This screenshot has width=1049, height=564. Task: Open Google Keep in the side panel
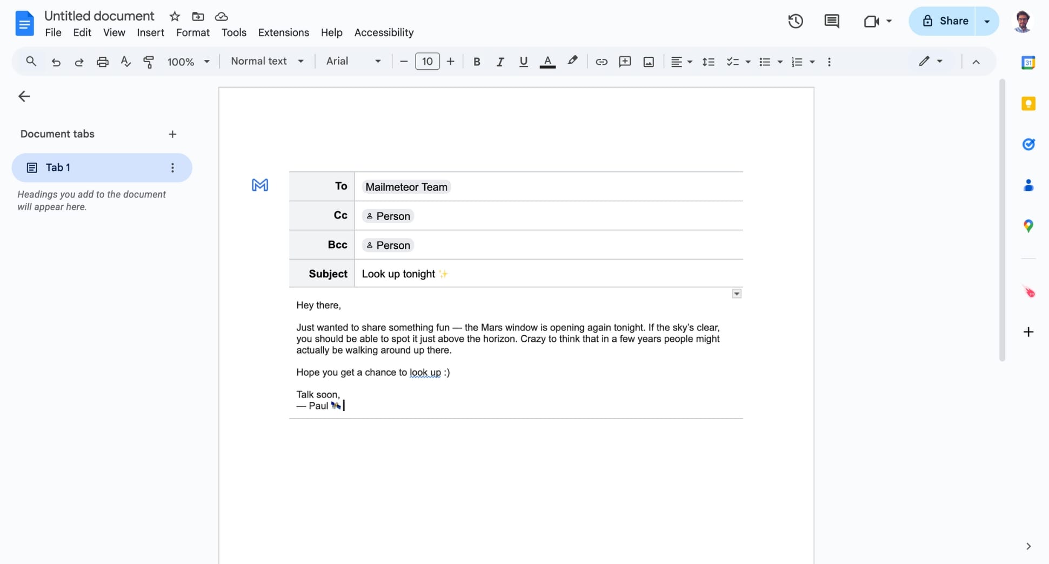(1028, 103)
